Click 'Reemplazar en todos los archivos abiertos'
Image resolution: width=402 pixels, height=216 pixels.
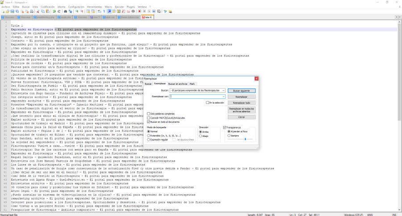click(242, 110)
